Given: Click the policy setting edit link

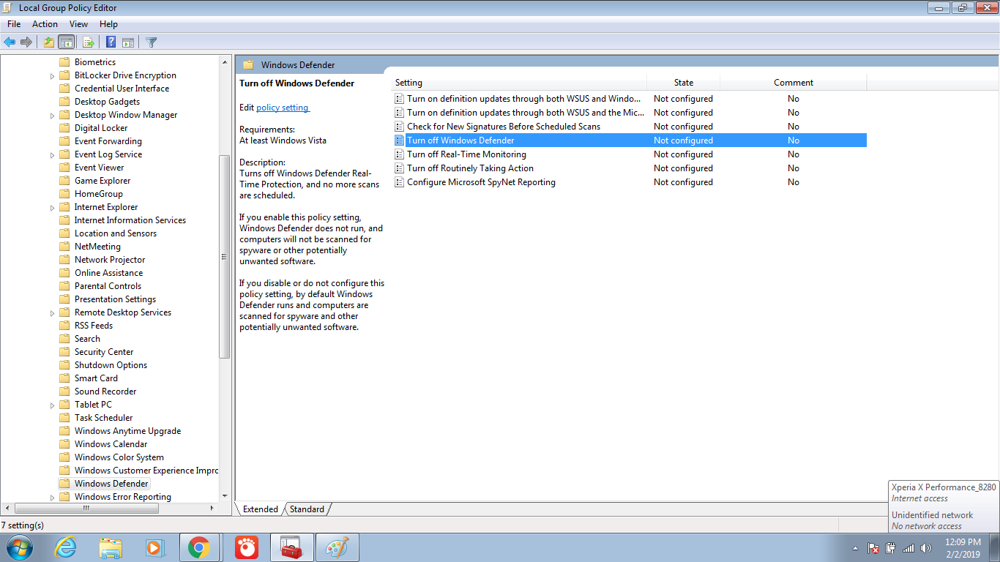Looking at the screenshot, I should 283,108.
